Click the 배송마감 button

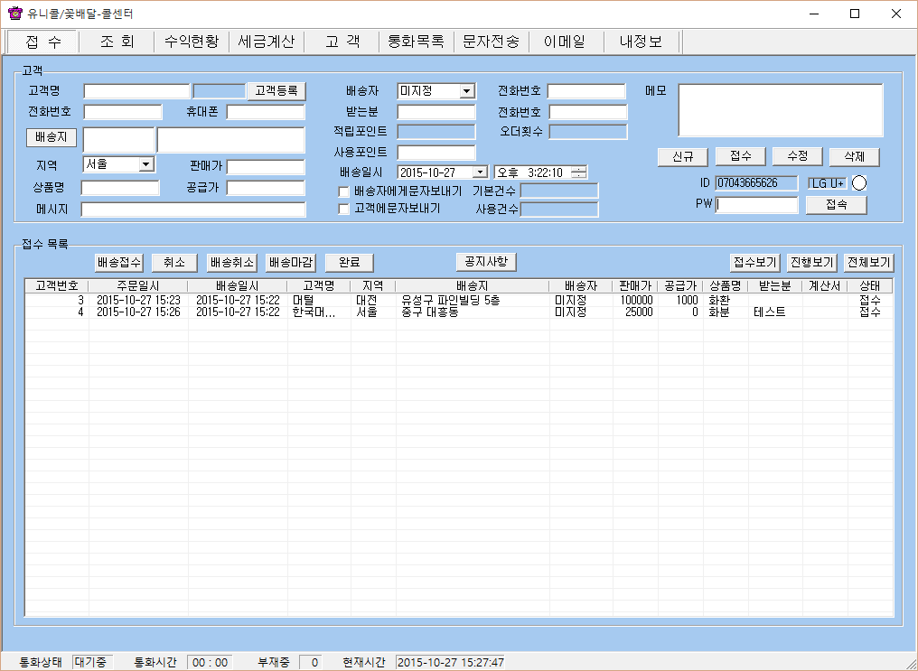point(290,262)
